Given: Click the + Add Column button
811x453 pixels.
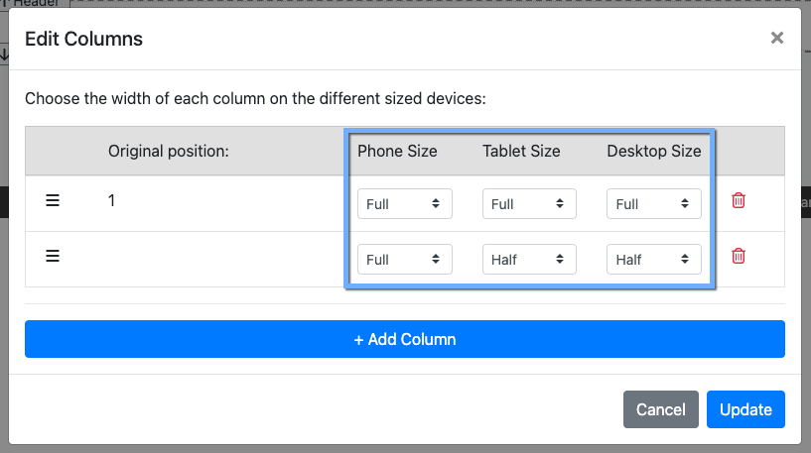Looking at the screenshot, I should click(405, 339).
